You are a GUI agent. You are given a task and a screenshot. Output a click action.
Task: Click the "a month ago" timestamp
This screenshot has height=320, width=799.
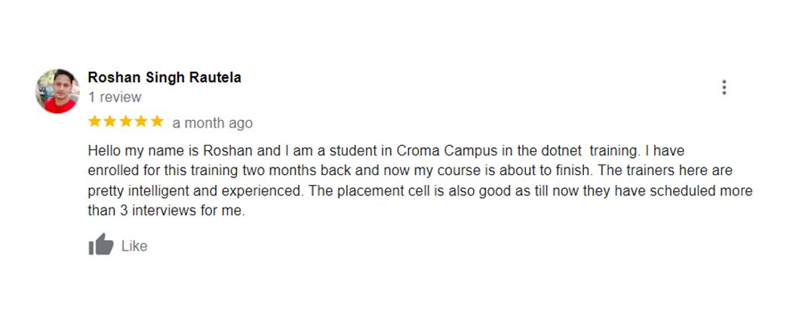(x=213, y=123)
